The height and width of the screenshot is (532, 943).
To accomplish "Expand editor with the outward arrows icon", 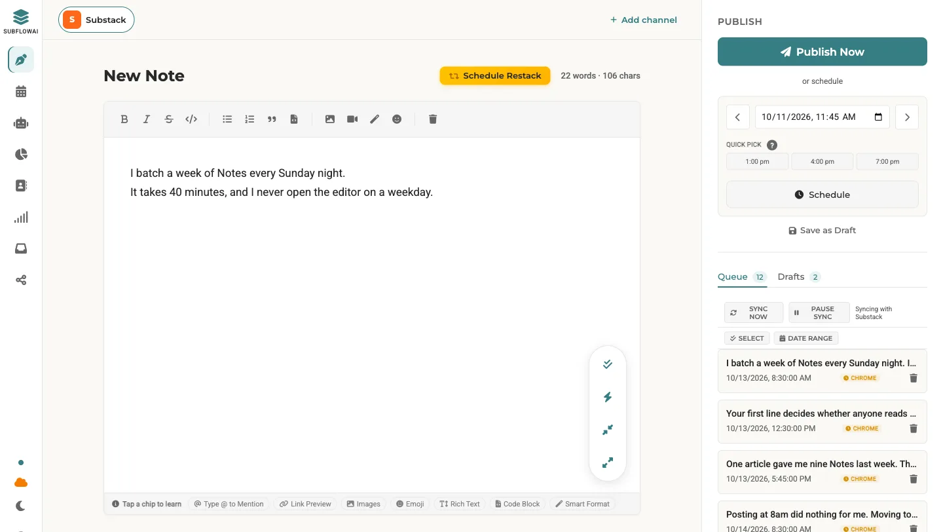I will pos(608,463).
